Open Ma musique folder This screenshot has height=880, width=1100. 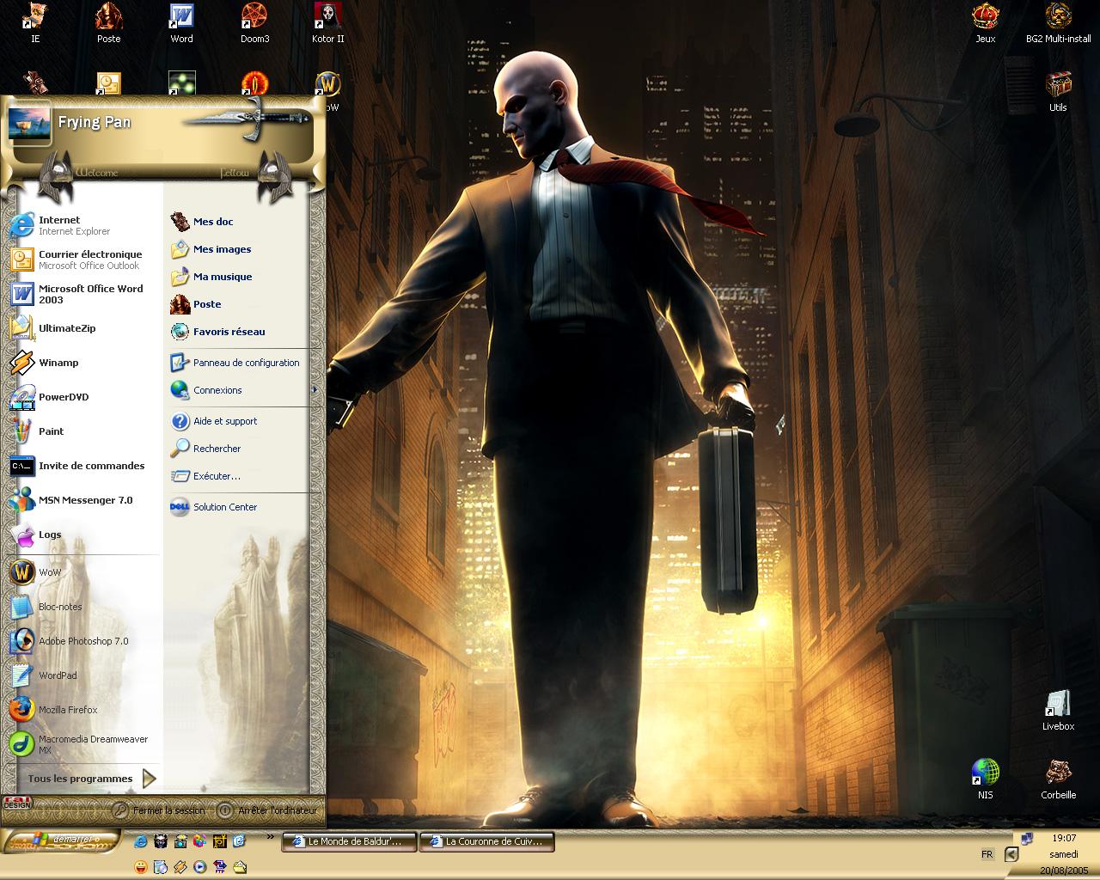(237, 277)
